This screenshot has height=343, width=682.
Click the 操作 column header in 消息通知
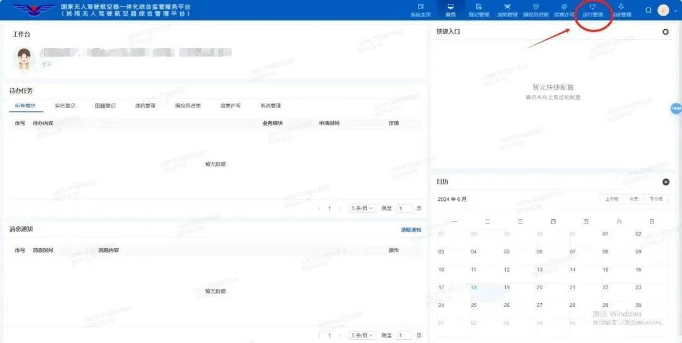393,250
